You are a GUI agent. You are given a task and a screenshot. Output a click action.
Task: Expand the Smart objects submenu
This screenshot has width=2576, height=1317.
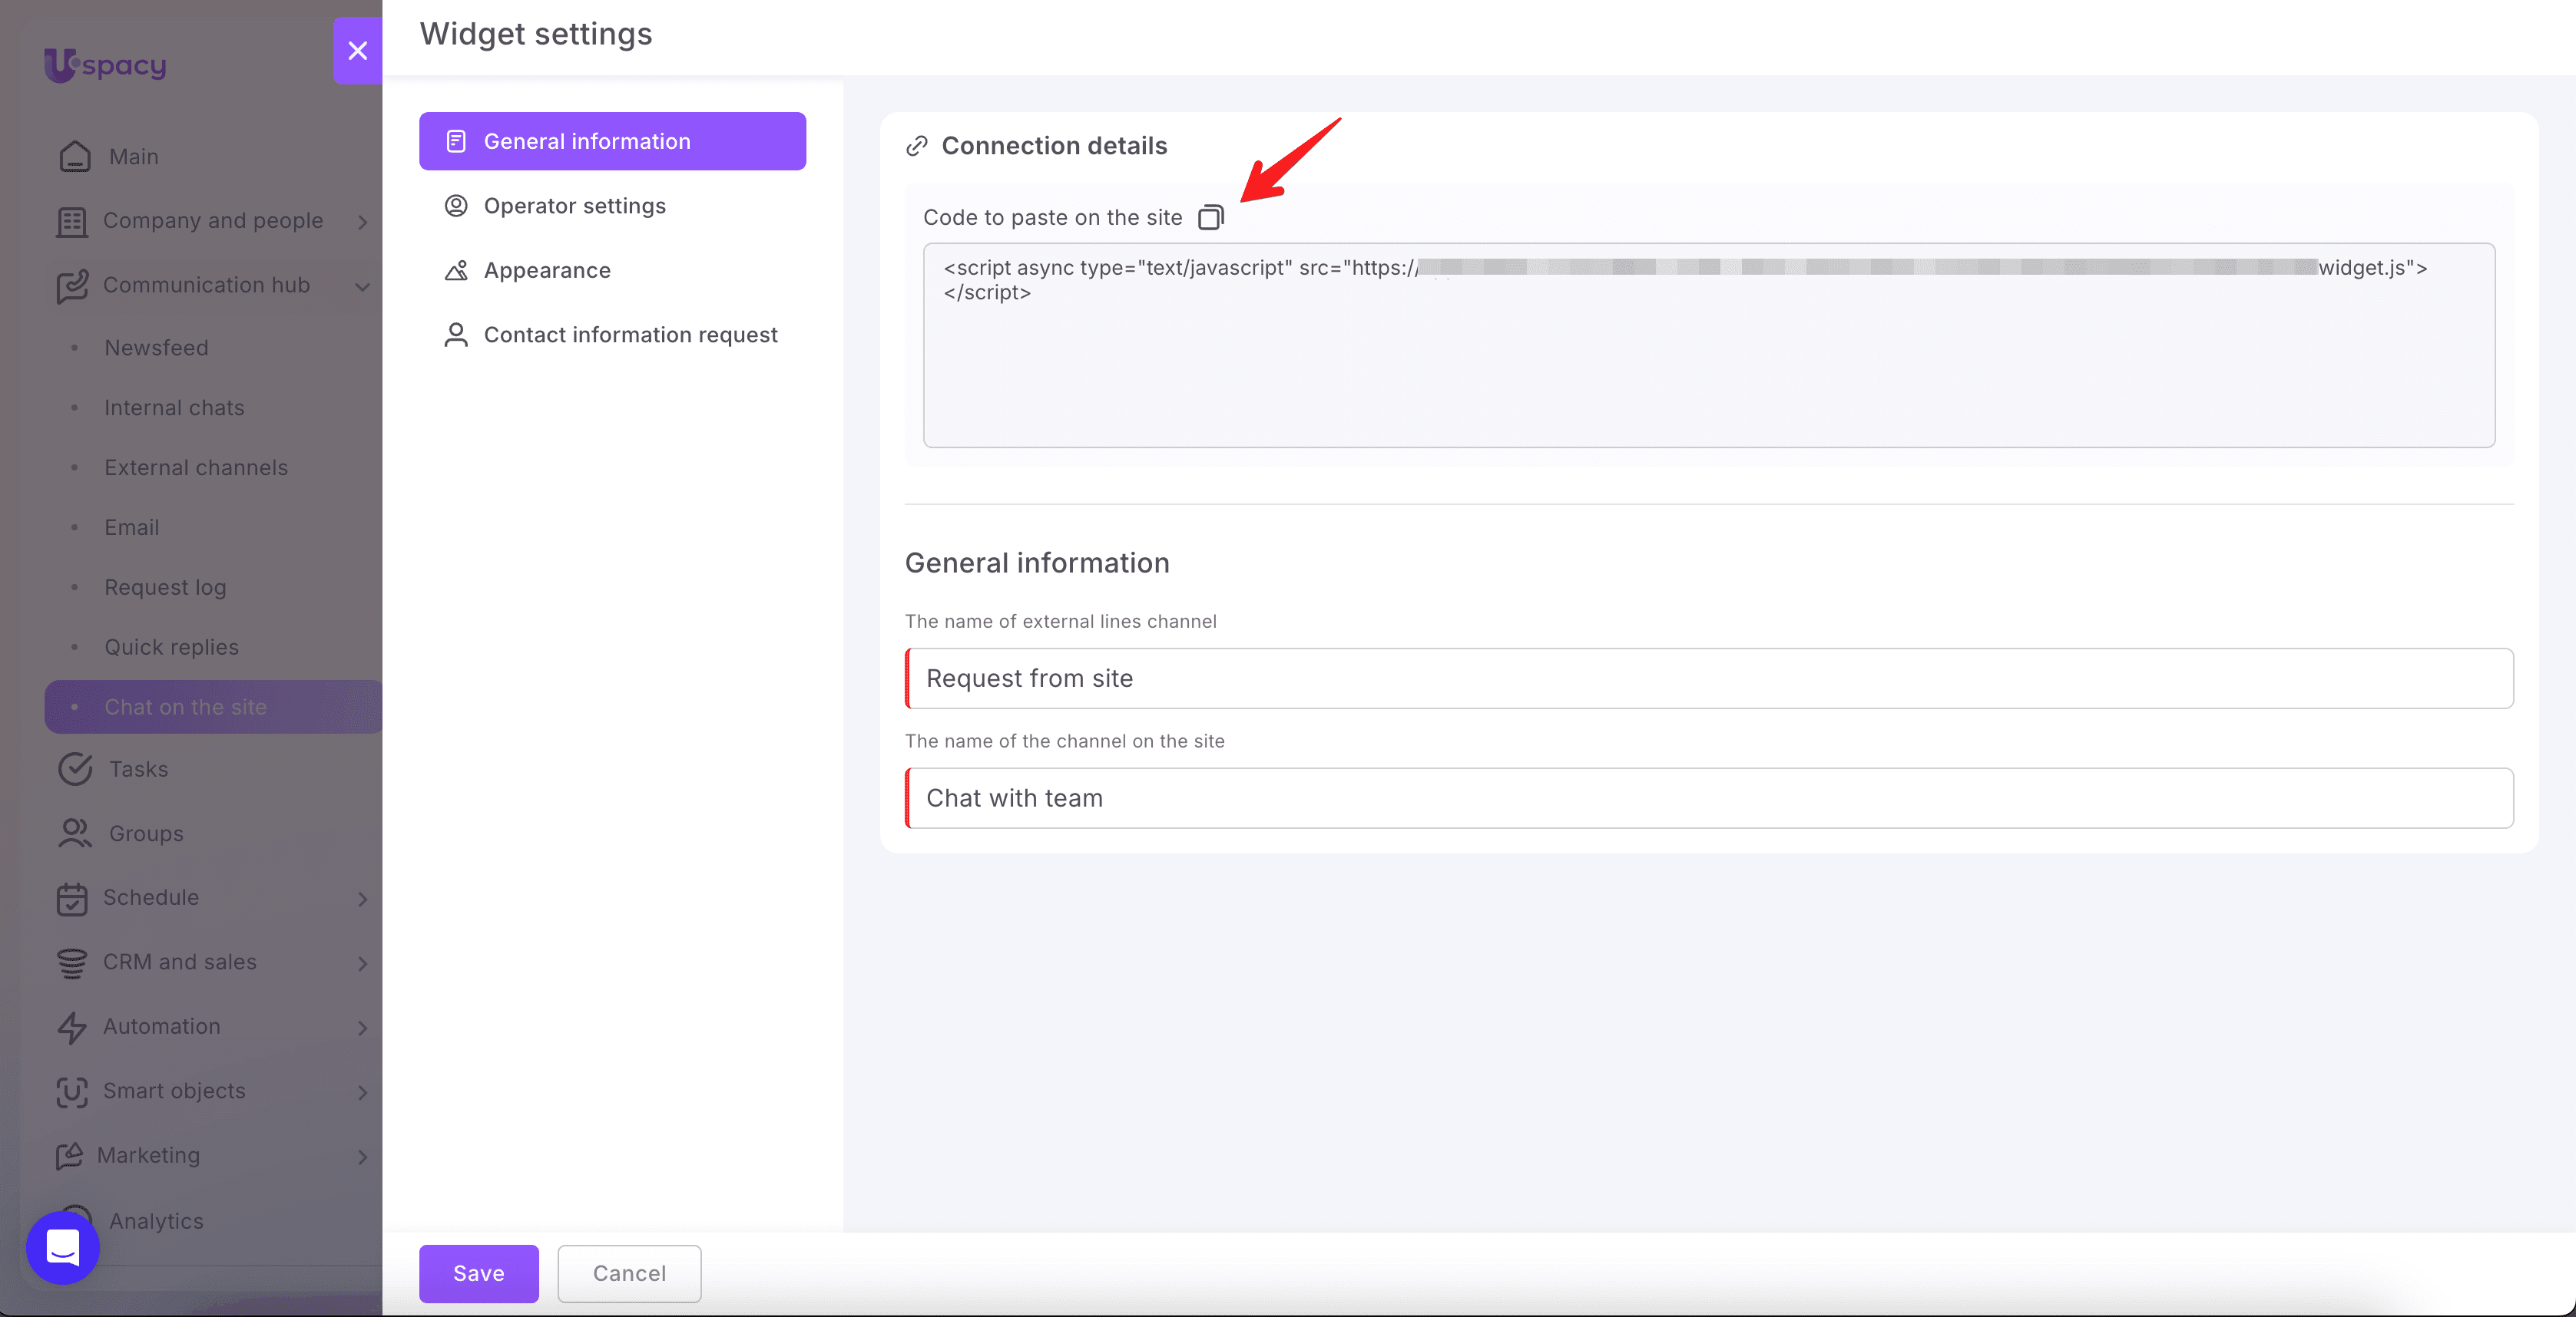tap(363, 1092)
